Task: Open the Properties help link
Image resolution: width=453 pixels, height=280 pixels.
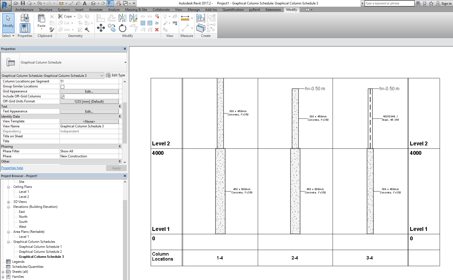Action: [12, 168]
